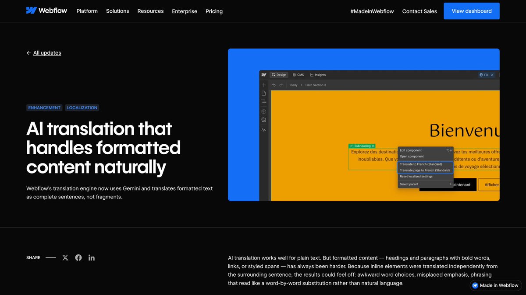Click the green Subheading element label

pos(362,146)
